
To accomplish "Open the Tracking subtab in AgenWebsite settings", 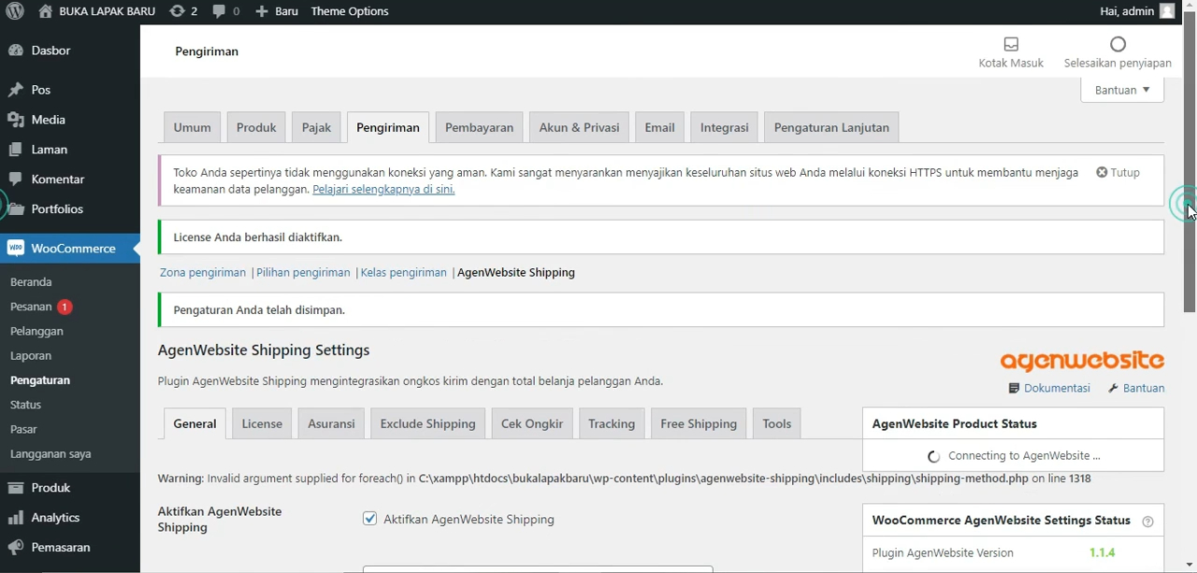I will (x=611, y=423).
